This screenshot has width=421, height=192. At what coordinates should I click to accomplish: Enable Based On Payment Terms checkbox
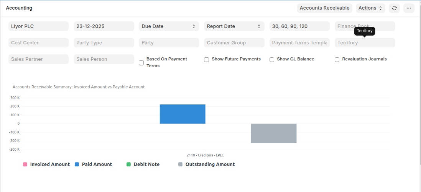point(141,63)
